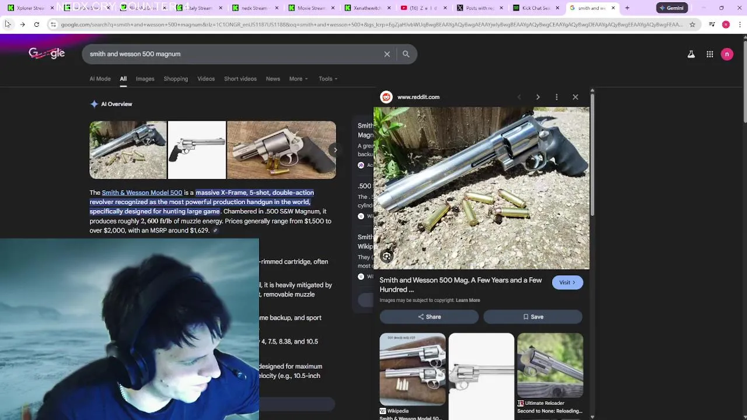Go forward in browser history
Image resolution: width=747 pixels, height=420 pixels.
[22, 24]
